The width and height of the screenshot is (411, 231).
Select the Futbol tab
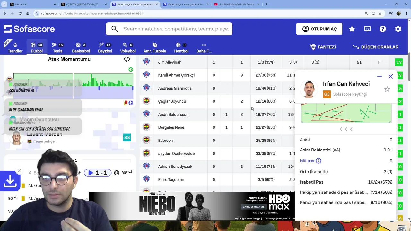coord(37,47)
